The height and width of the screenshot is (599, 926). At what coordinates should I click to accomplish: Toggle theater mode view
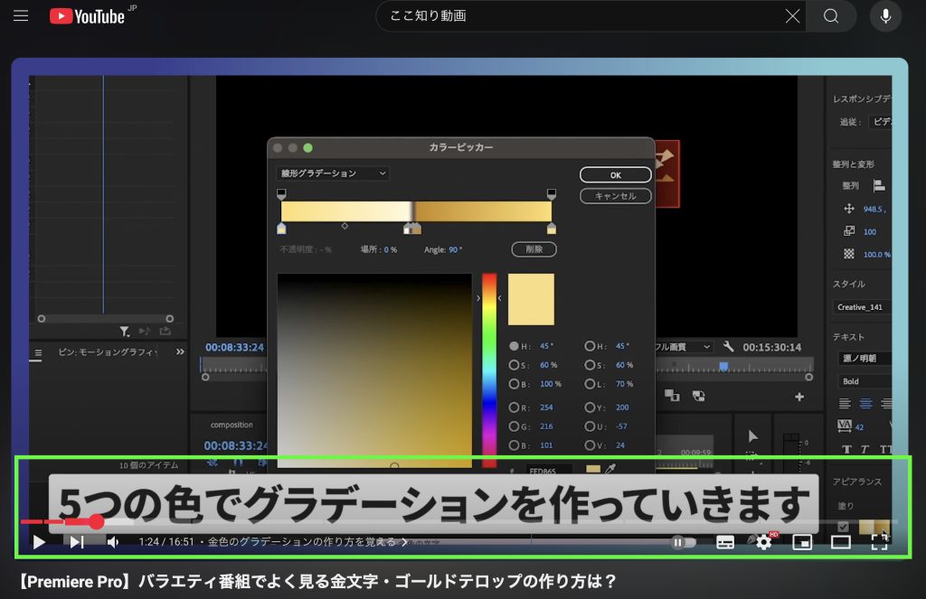[x=841, y=542]
